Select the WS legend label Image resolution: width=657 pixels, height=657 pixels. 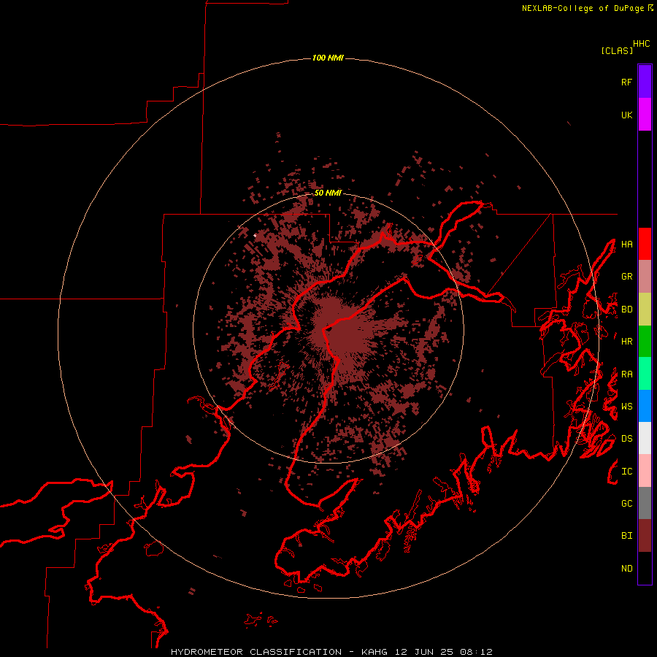626,407
